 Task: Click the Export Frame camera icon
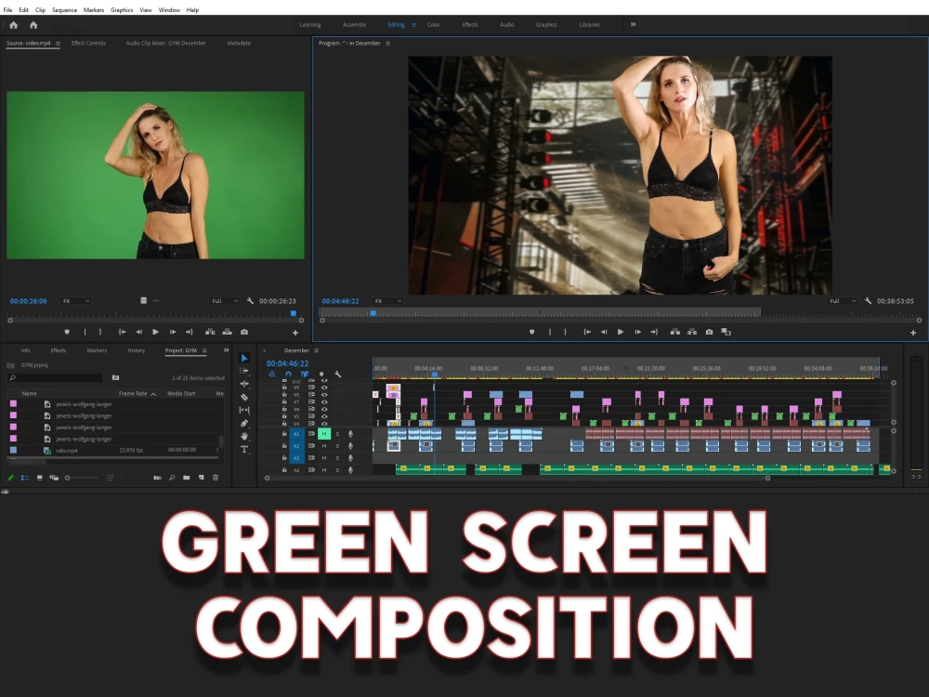709,332
